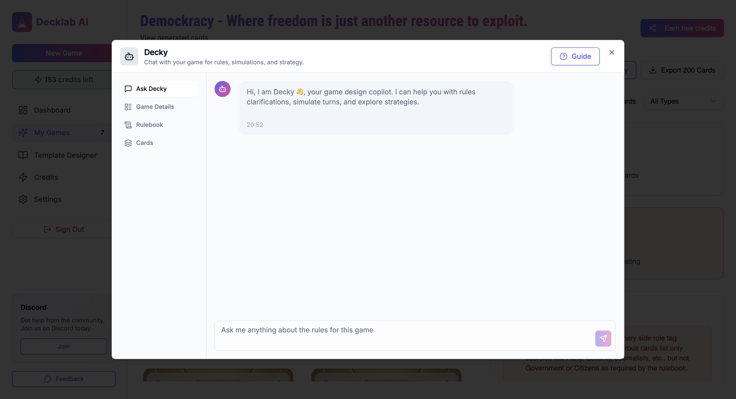Click the Decky robot avatar icon
Viewport: 736px width, 399px height.
click(x=222, y=89)
